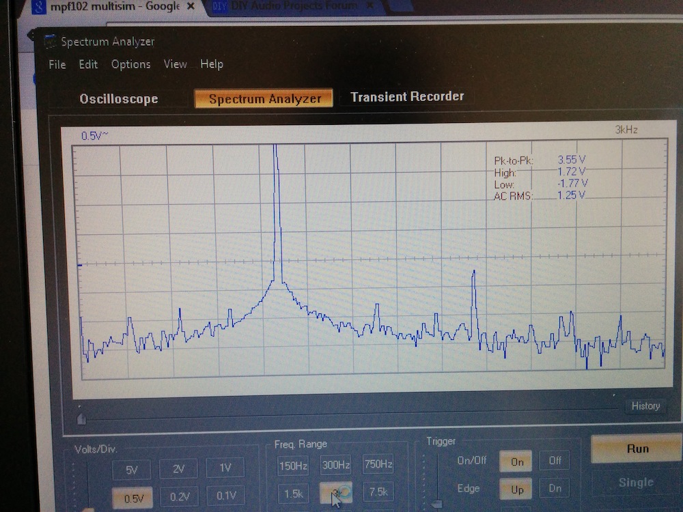Set trigger edge to Up

516,489
